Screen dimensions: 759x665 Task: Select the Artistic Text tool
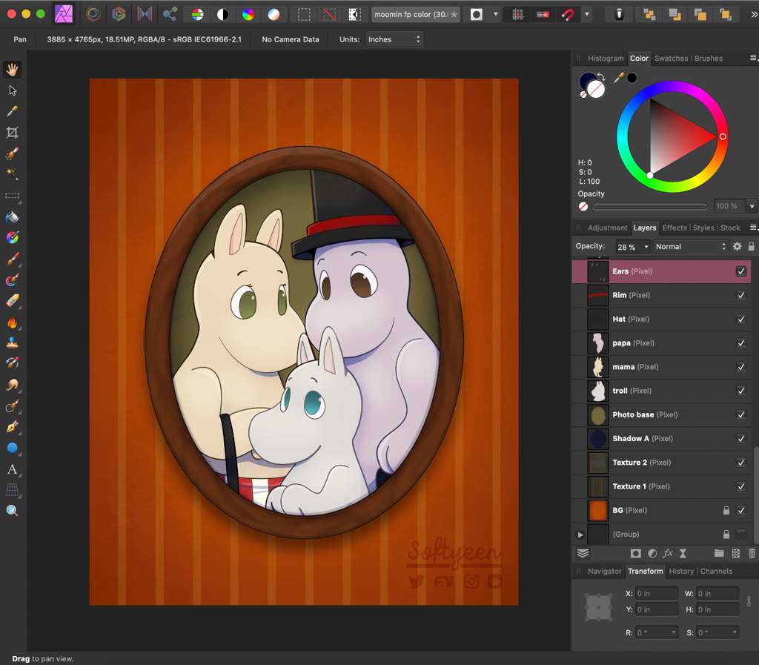12,469
